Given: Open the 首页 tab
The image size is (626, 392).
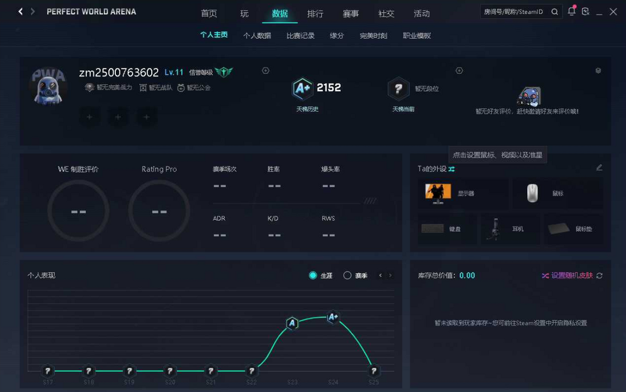Looking at the screenshot, I should [x=209, y=13].
